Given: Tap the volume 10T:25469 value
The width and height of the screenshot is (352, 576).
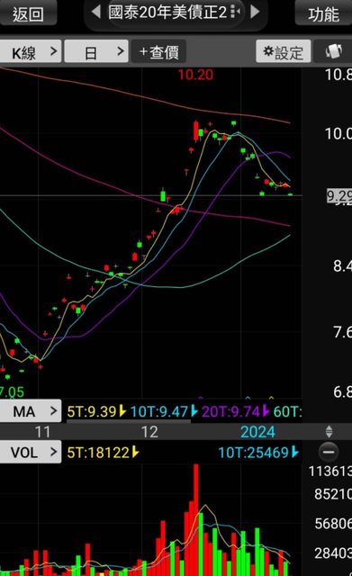Looking at the screenshot, I should coord(258,452).
